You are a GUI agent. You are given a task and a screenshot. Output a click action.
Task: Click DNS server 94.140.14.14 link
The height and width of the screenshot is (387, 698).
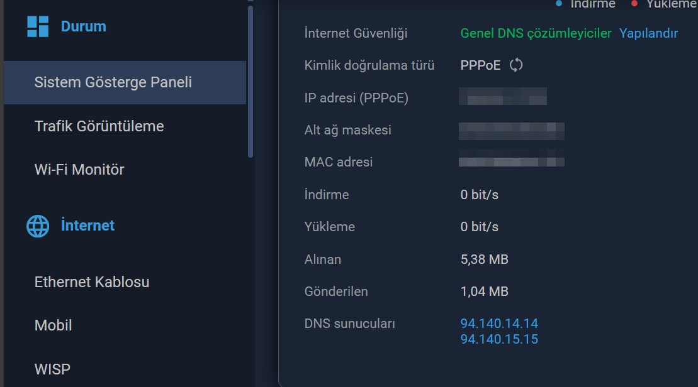tap(499, 324)
